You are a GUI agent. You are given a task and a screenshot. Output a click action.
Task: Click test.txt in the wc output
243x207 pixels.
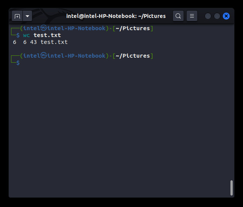[x=54, y=42]
